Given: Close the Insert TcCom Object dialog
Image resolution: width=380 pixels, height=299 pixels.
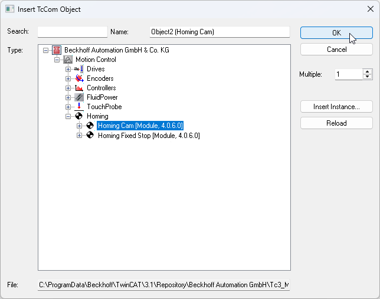Looking at the screenshot, I should point(371,9).
